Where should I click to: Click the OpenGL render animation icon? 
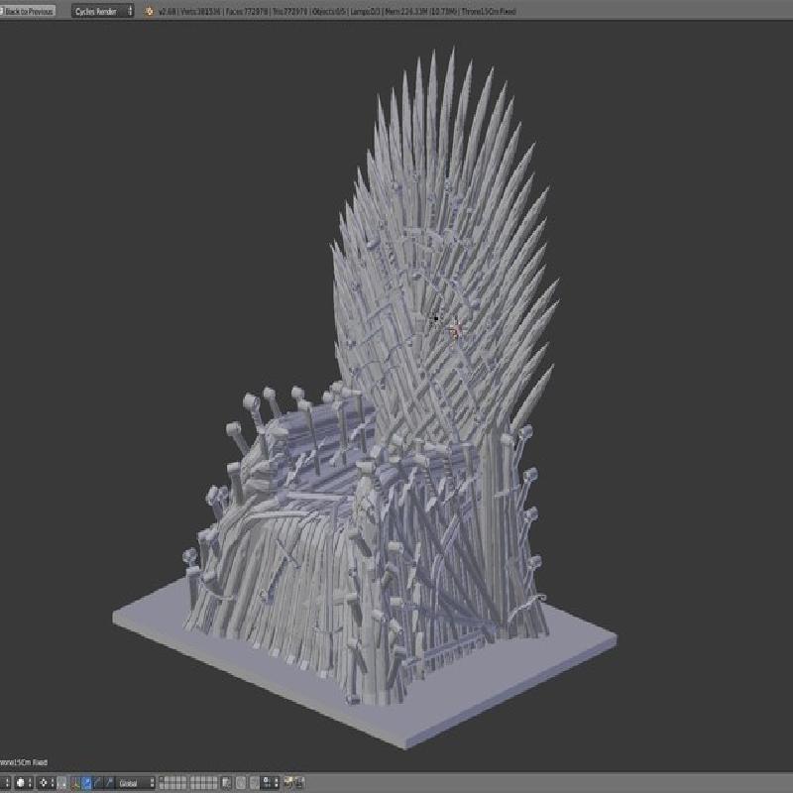click(x=300, y=783)
